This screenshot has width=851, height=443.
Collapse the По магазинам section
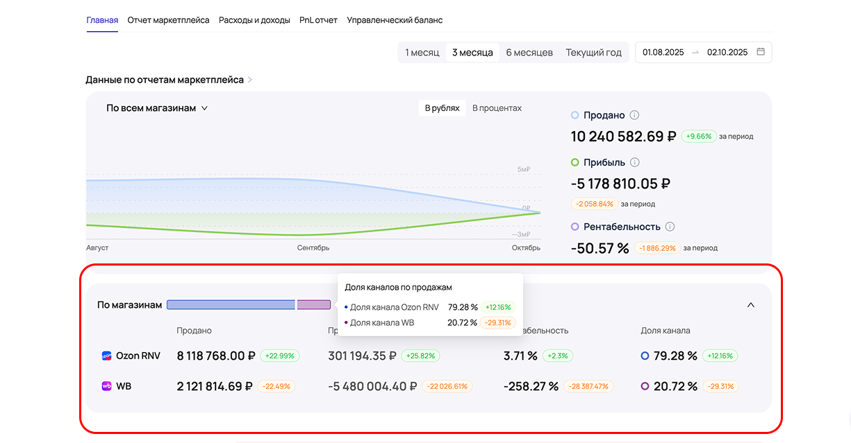coord(750,305)
